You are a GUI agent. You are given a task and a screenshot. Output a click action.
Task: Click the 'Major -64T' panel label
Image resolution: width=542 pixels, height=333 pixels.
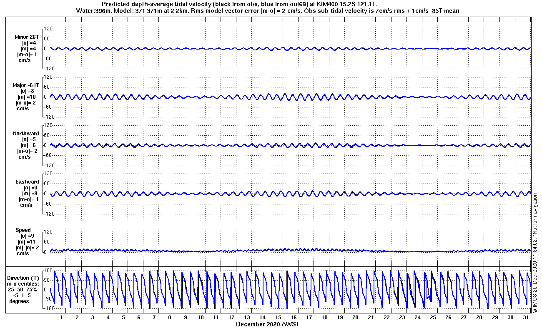point(26,85)
